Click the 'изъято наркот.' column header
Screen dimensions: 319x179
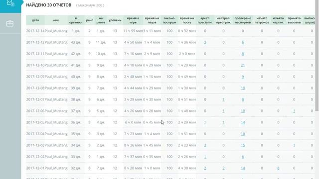pyautogui.click(x=278, y=20)
